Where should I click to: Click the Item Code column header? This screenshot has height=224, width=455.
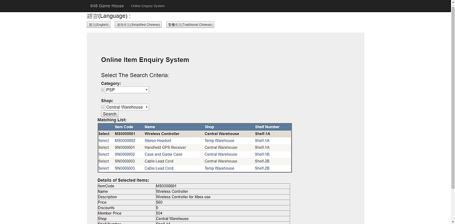coord(124,127)
